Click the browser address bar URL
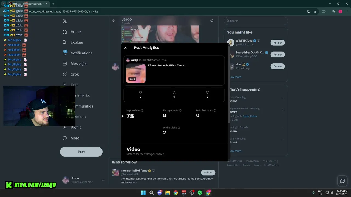351x197 pixels. coord(63,11)
